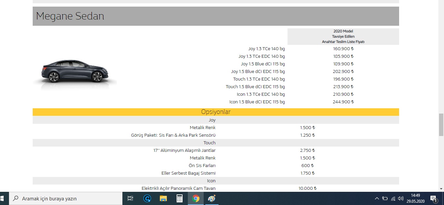Click the price 244.900 ₺
The height and width of the screenshot is (205, 444).
(343, 102)
